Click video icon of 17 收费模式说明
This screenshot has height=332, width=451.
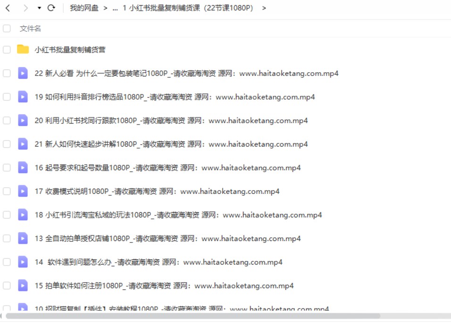pos(23,191)
